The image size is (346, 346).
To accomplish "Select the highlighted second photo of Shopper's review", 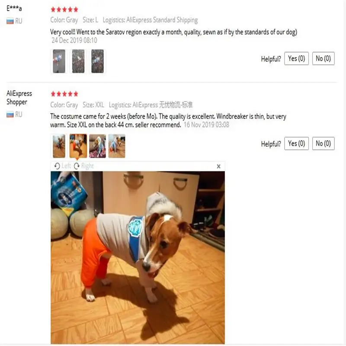I will (x=78, y=146).
